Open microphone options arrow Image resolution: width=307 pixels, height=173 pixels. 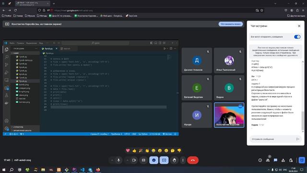(x=112, y=160)
